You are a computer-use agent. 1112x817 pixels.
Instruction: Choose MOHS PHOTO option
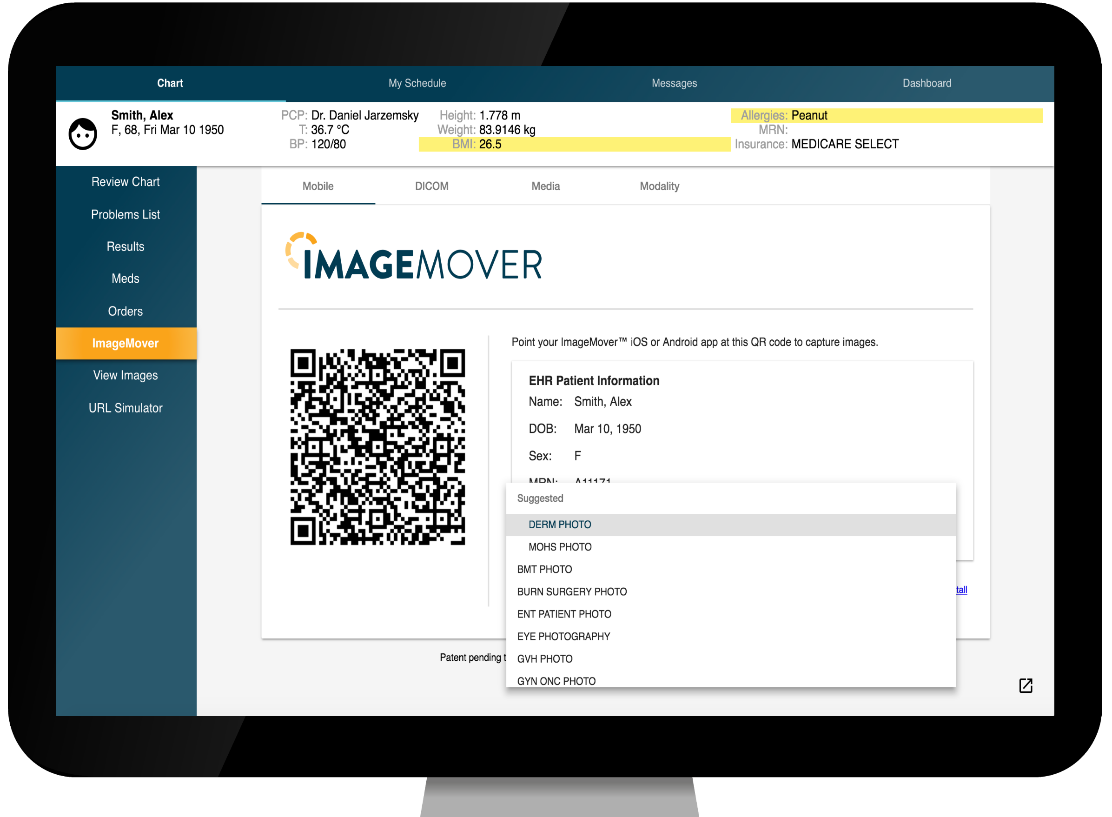pyautogui.click(x=560, y=547)
